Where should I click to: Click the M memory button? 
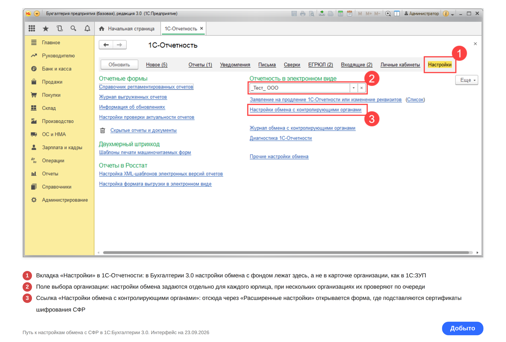pos(360,14)
